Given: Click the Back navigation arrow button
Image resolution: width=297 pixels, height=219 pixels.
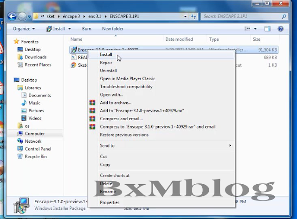Looking at the screenshot, I should 12,17.
